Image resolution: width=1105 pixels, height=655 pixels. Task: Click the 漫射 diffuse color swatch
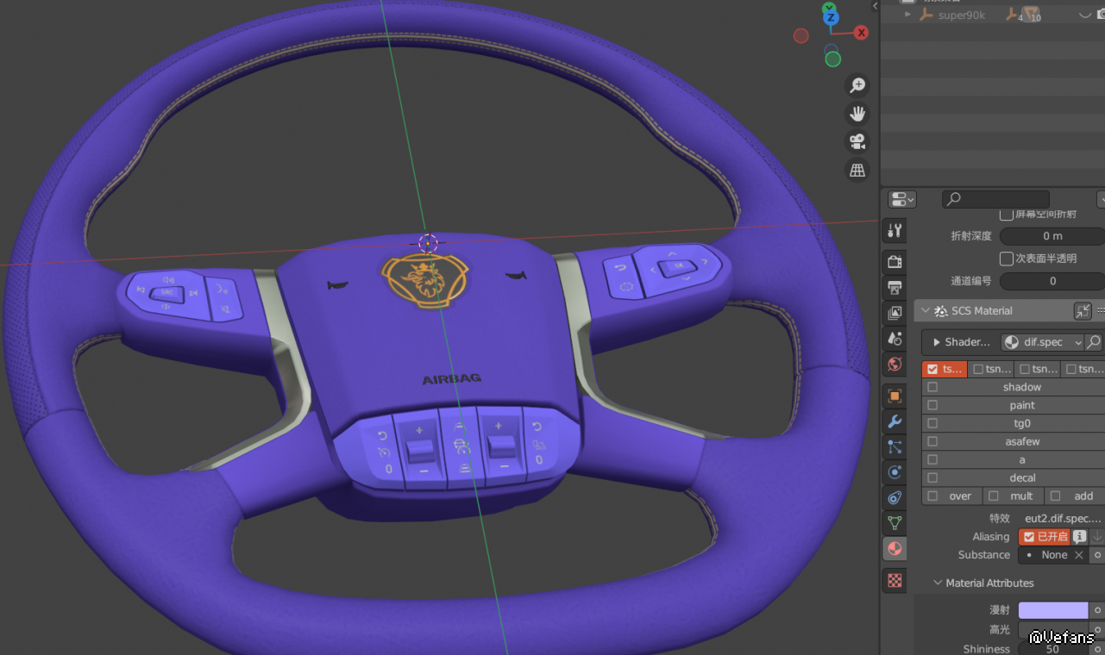click(x=1053, y=610)
